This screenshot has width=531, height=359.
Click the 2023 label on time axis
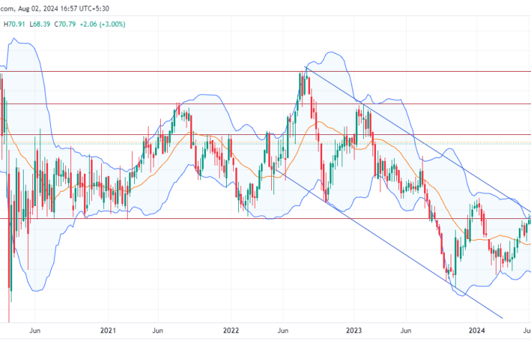[x=354, y=331]
